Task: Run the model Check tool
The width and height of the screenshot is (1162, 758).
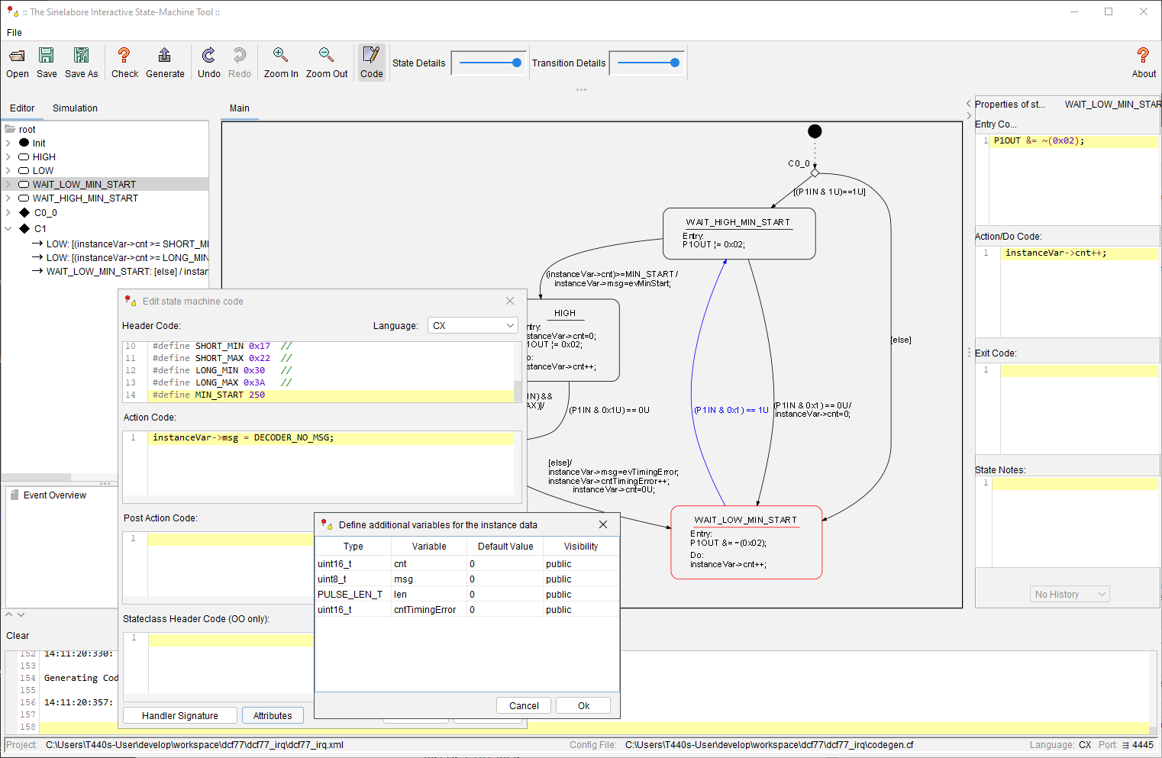Action: pyautogui.click(x=124, y=61)
